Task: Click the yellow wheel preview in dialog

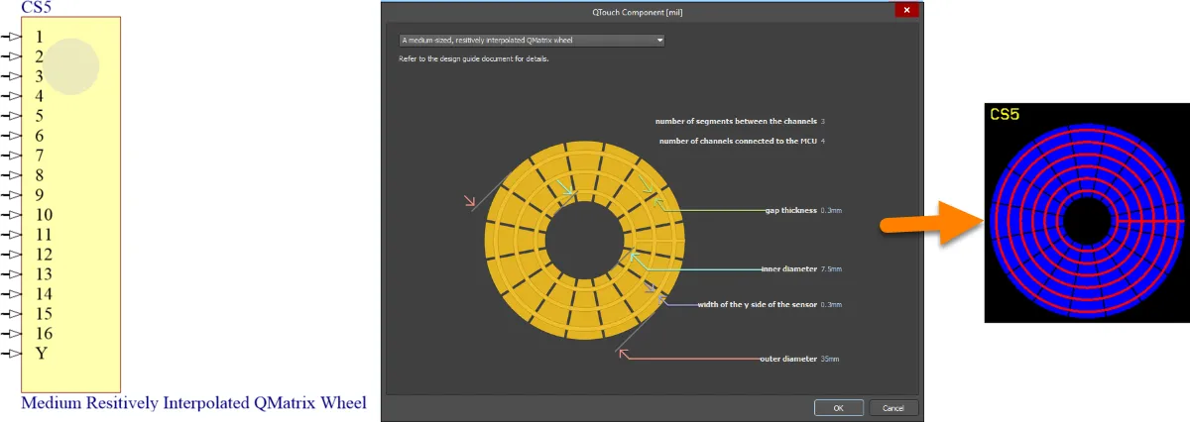Action: click(585, 243)
